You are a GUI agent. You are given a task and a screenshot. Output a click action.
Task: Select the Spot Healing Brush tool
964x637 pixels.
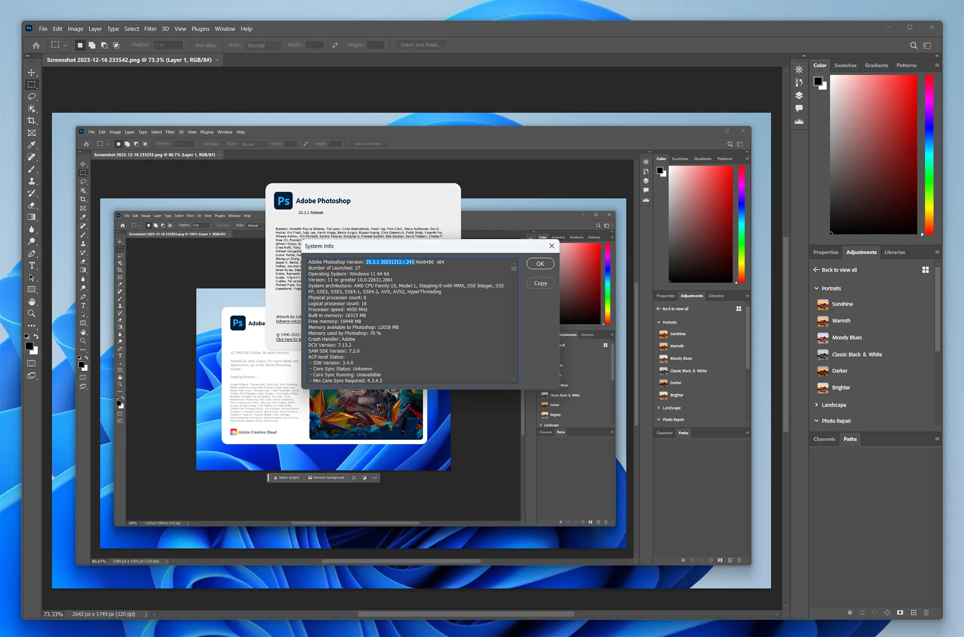pos(32,157)
